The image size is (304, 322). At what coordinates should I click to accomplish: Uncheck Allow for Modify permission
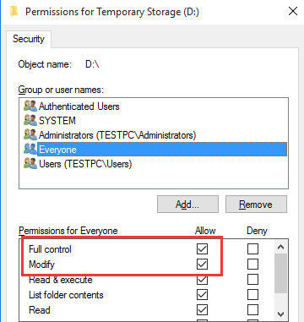(202, 265)
